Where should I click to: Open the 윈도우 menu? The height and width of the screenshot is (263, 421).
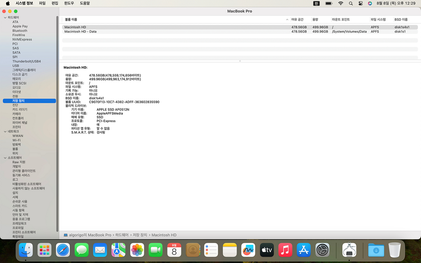(x=69, y=3)
